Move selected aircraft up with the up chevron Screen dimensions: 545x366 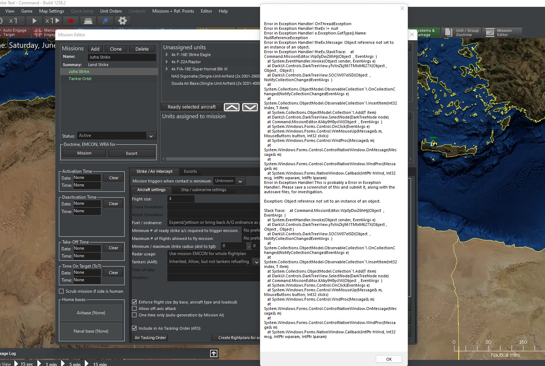(x=232, y=107)
